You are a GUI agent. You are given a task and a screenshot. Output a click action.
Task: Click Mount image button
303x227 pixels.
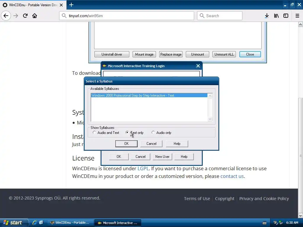click(144, 54)
